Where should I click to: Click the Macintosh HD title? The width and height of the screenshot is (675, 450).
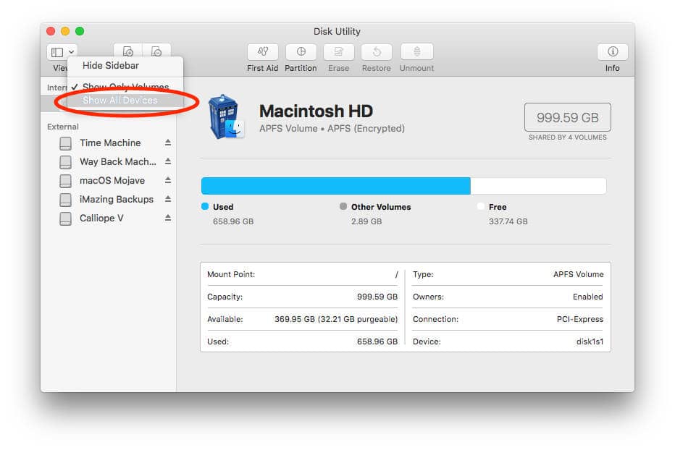point(316,111)
